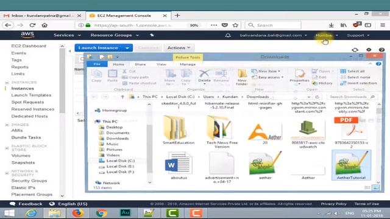Open the Actions dropdown
Screen dimensions: 390x219
point(179,47)
